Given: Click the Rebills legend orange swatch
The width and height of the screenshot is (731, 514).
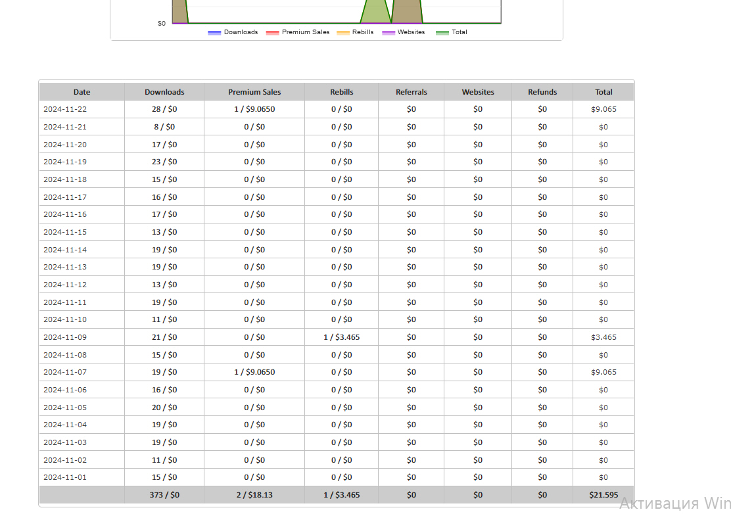Looking at the screenshot, I should [342, 33].
